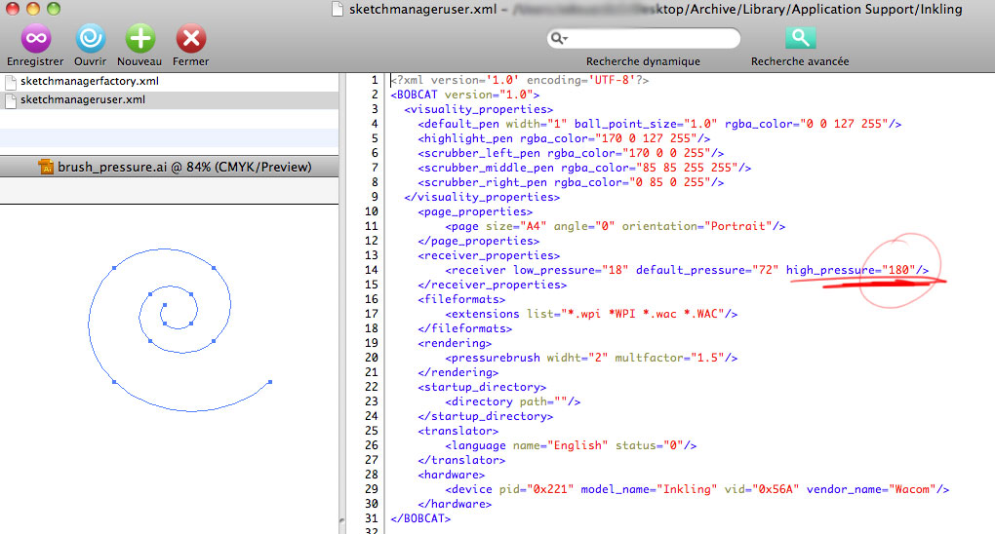Open Recherche avancée search tool
Image resolution: width=995 pixels, height=534 pixels.
[799, 39]
